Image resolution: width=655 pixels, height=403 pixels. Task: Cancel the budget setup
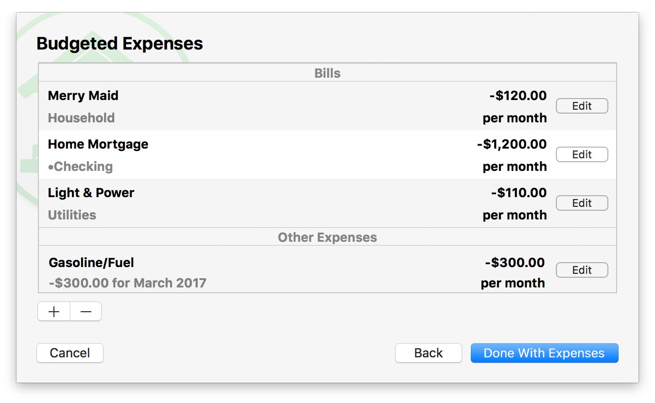point(70,353)
